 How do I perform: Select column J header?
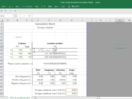click(91, 20)
